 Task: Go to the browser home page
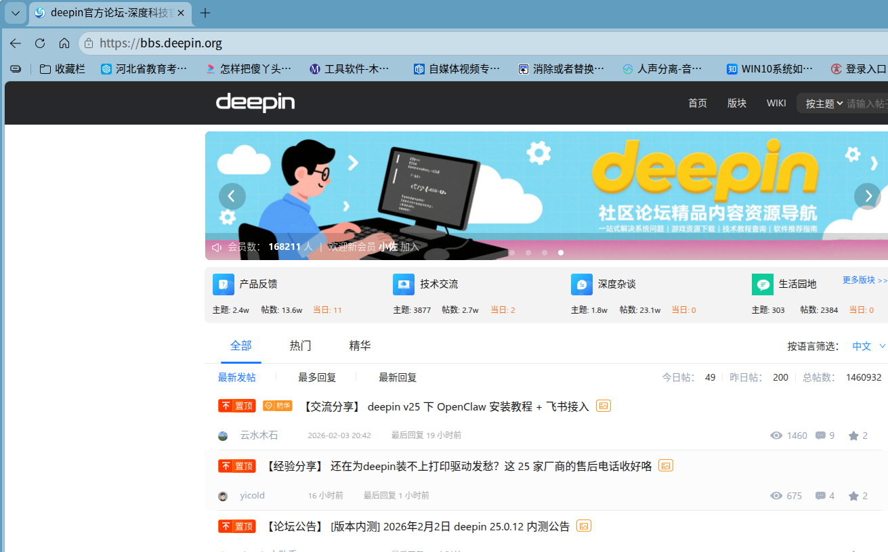tap(64, 43)
